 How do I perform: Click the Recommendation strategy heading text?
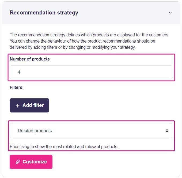[x=44, y=13]
